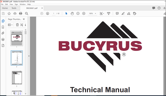Close the BI636661.pdf tab
Viewport: 166px width, 96px height.
pos(42,8)
